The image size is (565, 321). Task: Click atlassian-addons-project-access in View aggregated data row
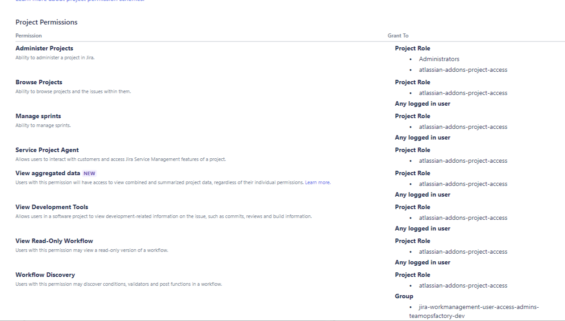463,184
